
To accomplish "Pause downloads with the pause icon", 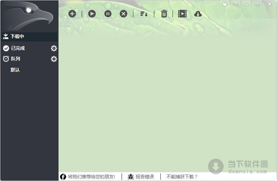I will click(108, 14).
